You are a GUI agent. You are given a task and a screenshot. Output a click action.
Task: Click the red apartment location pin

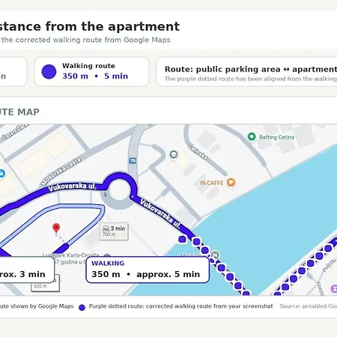[x=56, y=228]
